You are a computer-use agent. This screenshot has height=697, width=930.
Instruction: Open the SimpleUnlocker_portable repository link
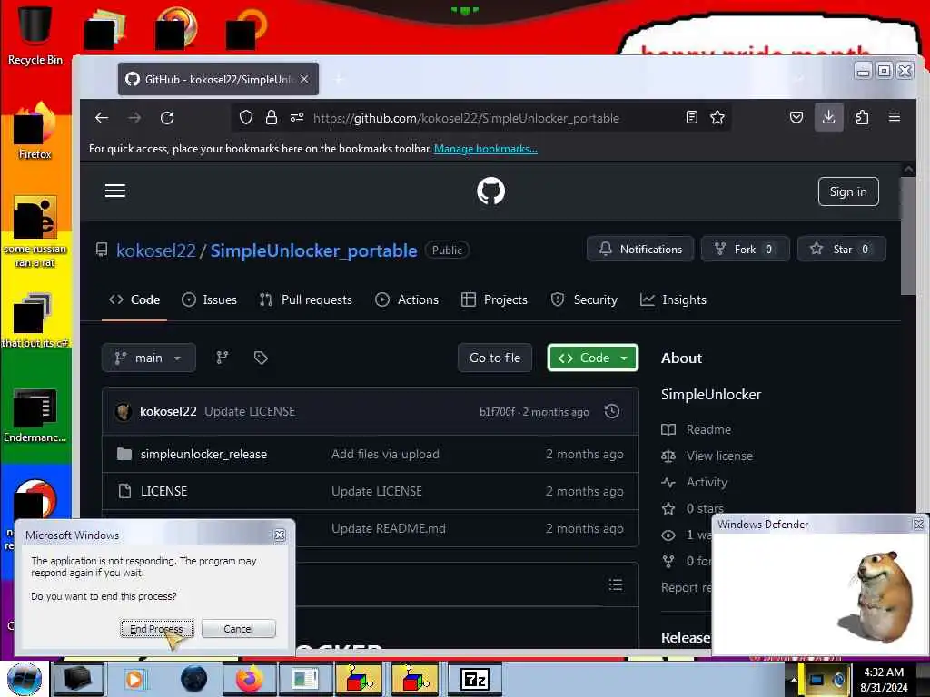[x=313, y=250]
